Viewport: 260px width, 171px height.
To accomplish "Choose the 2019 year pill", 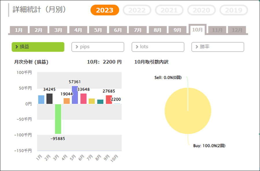I will (233, 10).
